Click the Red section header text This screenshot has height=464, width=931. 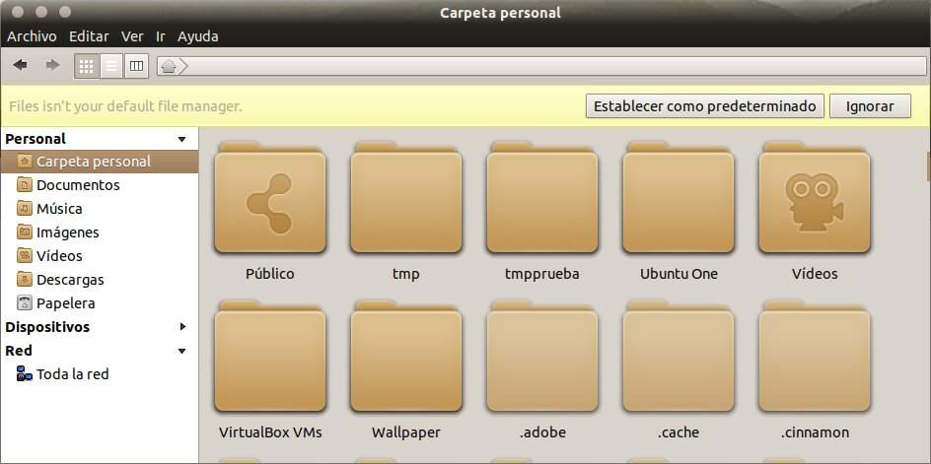[19, 351]
